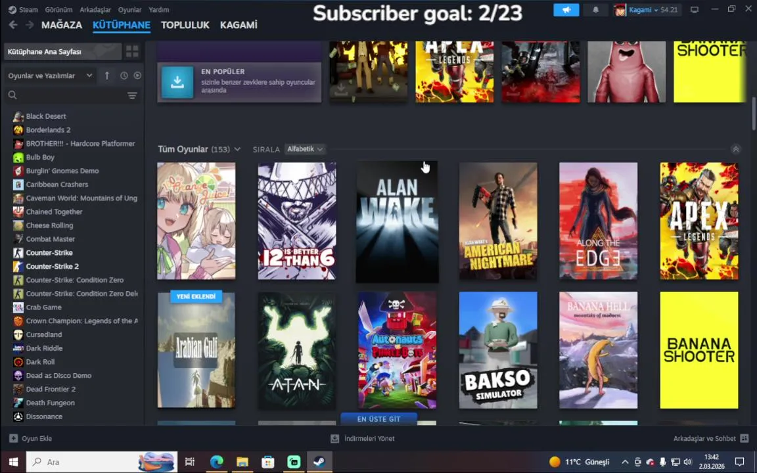Click the sidebar game search field
Screen dimensions: 757x473
tap(64, 95)
